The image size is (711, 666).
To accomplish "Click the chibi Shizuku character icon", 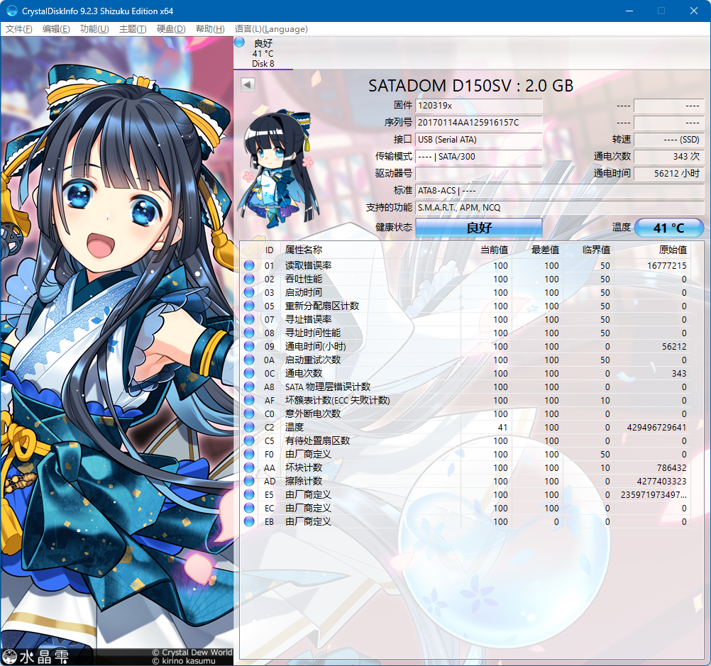I will pos(279,169).
